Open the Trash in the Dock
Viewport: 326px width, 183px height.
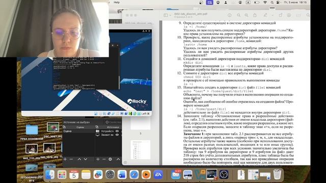[277, 174]
